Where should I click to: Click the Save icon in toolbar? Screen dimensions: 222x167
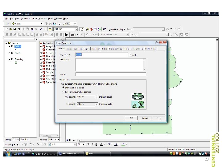[15, 29]
